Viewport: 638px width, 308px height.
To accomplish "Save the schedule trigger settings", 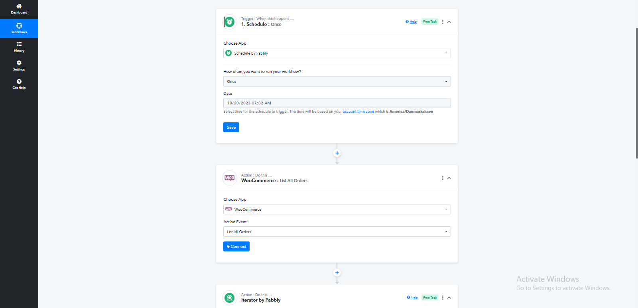I will pyautogui.click(x=231, y=128).
